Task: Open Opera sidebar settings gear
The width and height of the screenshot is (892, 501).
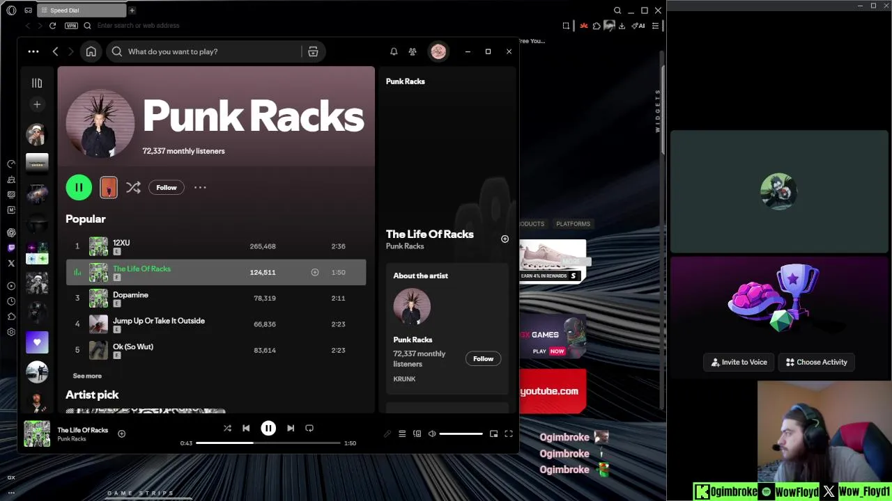Action: (11, 332)
